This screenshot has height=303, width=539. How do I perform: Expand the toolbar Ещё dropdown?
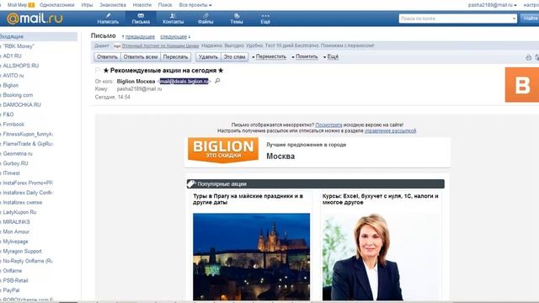[x=331, y=56]
